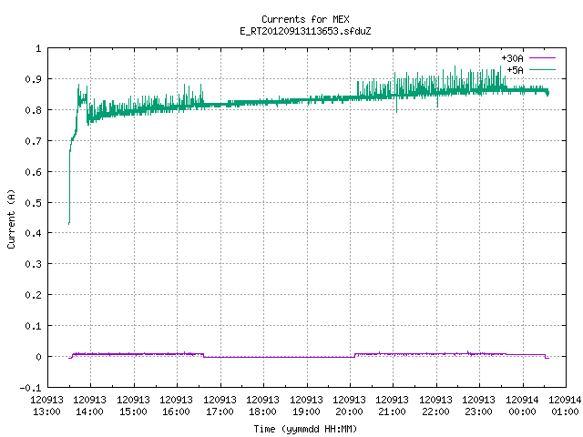Image resolution: width=583 pixels, height=437 pixels.
Task: Click the y-axis tick label '0.2'
Action: 34,295
